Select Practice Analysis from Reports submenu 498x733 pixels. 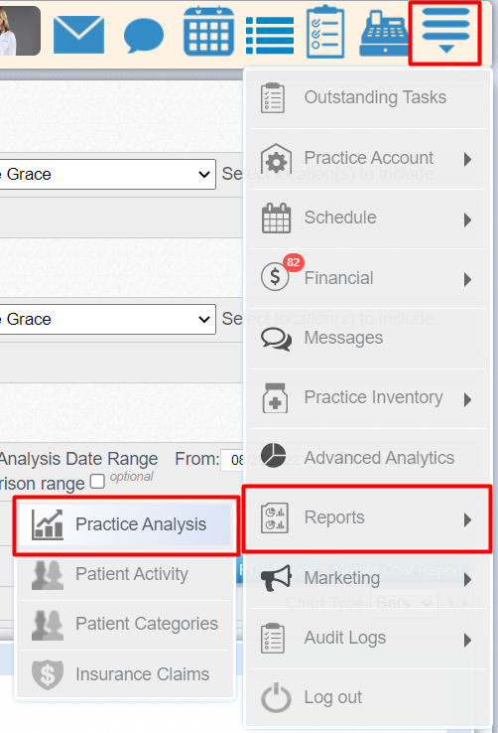coord(126,524)
